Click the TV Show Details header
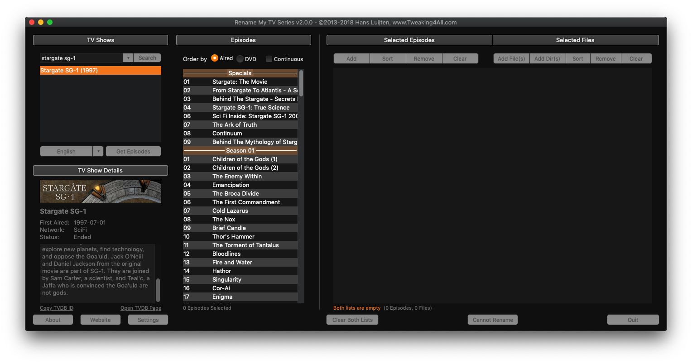This screenshot has width=692, height=364. pyautogui.click(x=101, y=170)
